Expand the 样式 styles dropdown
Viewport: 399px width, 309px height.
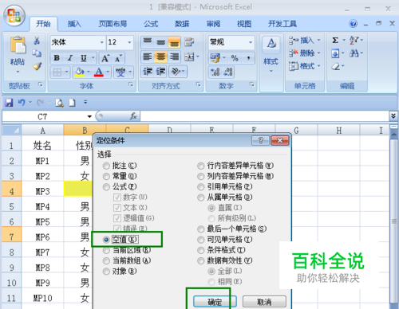[x=271, y=71]
